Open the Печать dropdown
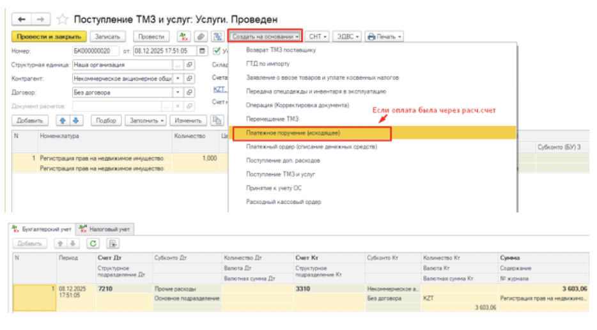Image resolution: width=597 pixels, height=330 pixels. point(384,36)
